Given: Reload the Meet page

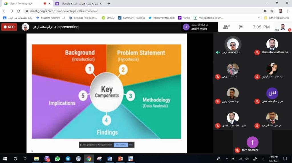Looking at the screenshot, I should coord(19,11).
